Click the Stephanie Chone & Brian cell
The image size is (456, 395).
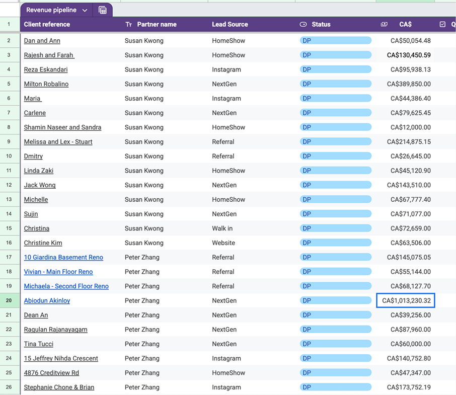tap(70, 387)
